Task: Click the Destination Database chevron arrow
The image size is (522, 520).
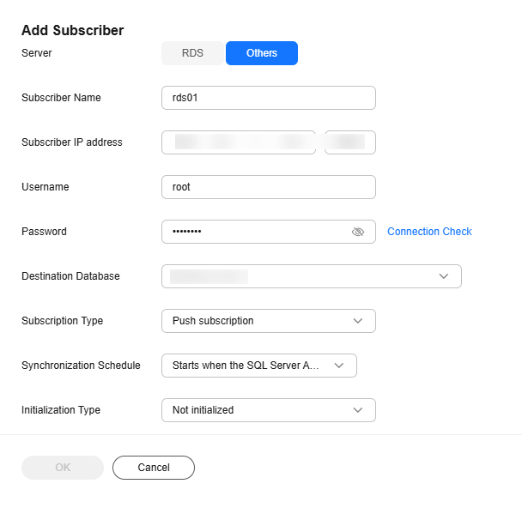Action: pyautogui.click(x=443, y=276)
